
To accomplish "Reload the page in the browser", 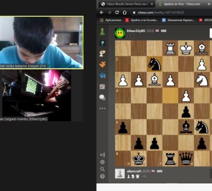I will 117,12.
